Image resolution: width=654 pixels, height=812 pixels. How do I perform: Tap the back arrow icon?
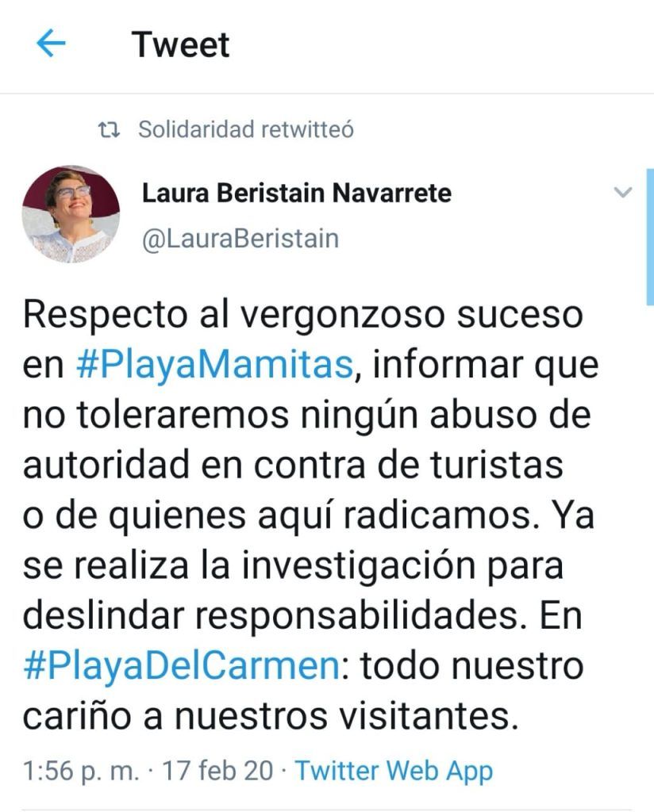coord(52,43)
